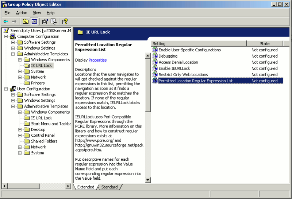Expand Windows Settings under Computer Configuration
The width and height of the screenshot is (292, 199).
click(13, 48)
